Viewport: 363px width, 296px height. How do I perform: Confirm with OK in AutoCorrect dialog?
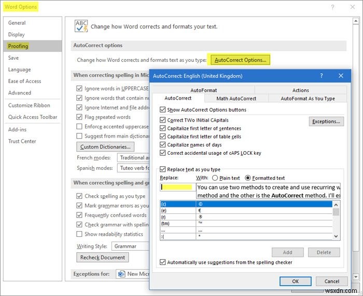point(295,281)
